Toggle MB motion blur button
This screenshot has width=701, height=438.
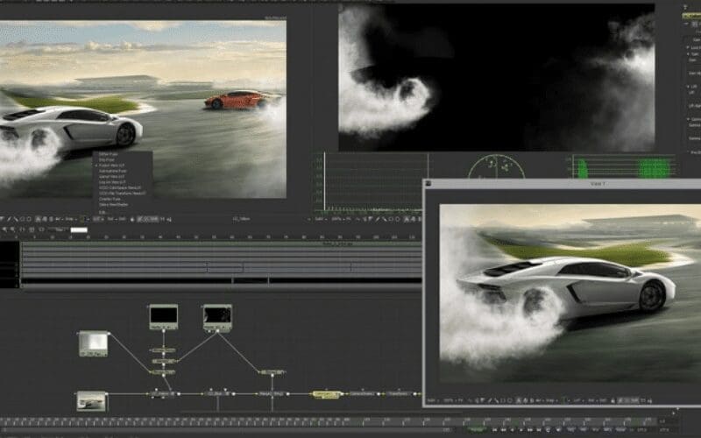coord(582,429)
